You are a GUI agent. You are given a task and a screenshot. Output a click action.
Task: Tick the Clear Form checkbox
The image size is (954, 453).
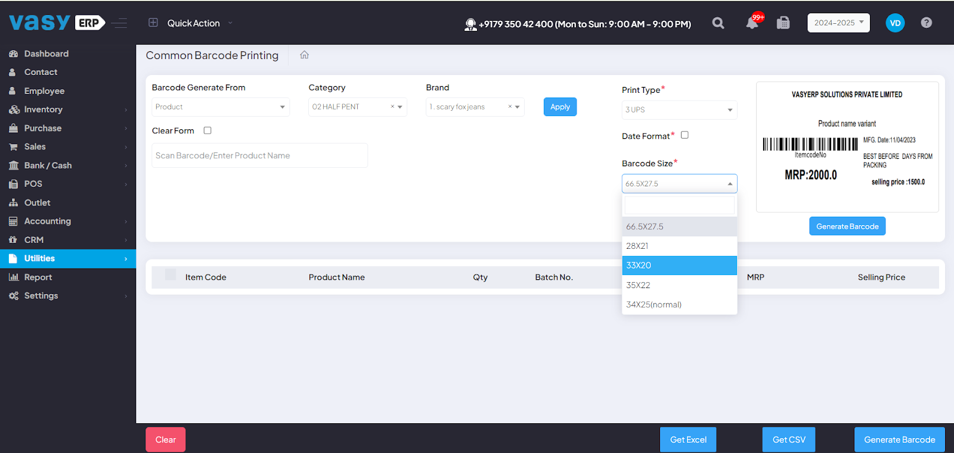(x=207, y=130)
